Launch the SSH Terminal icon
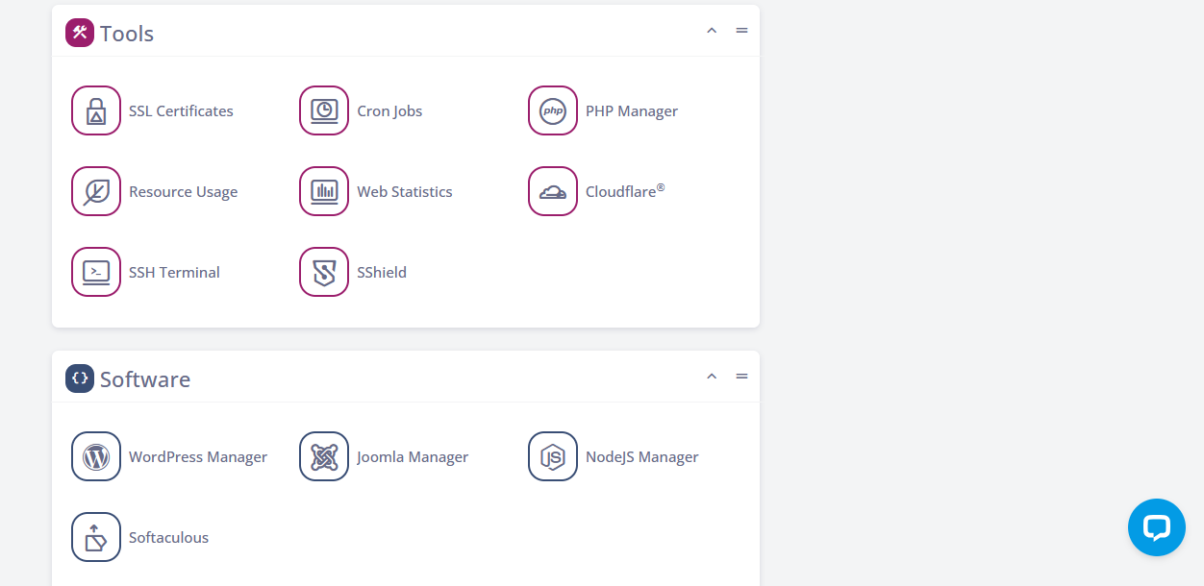Viewport: 1204px width, 586px height. click(x=96, y=272)
